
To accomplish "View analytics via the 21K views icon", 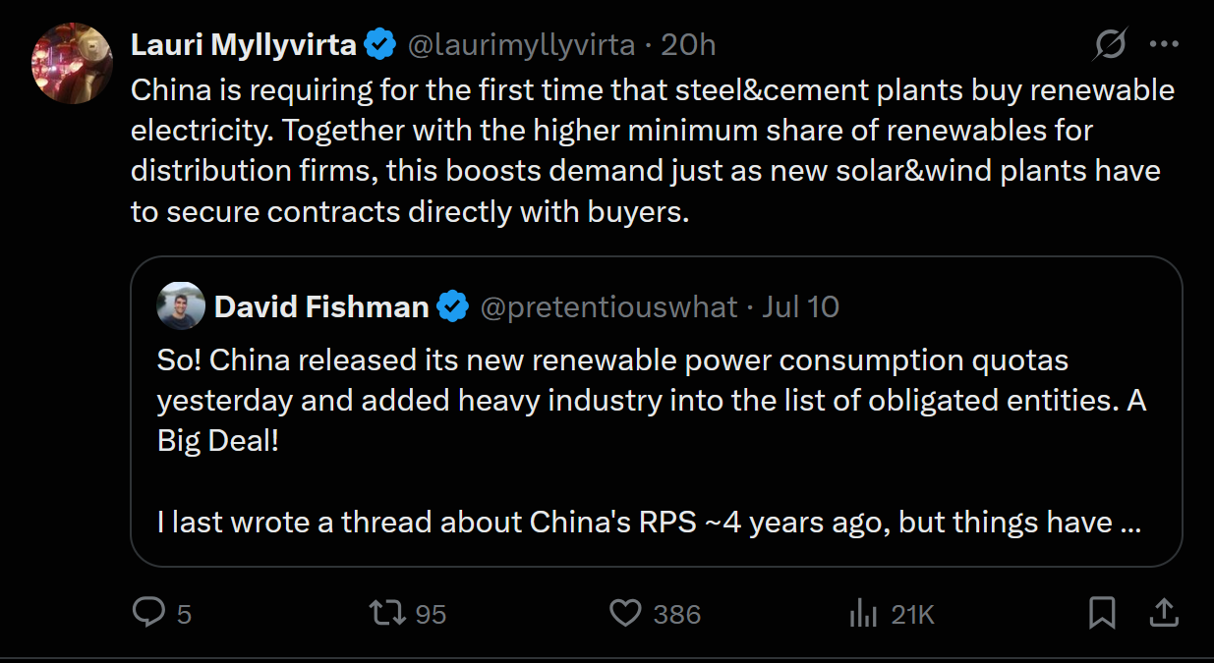I will [x=862, y=614].
